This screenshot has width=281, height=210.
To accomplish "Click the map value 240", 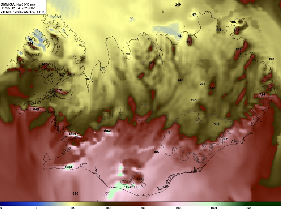I will 194,100.
